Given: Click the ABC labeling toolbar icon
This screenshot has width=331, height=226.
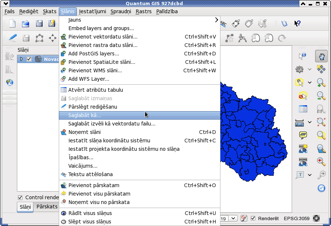Looking at the screenshot, I should coord(223,23).
